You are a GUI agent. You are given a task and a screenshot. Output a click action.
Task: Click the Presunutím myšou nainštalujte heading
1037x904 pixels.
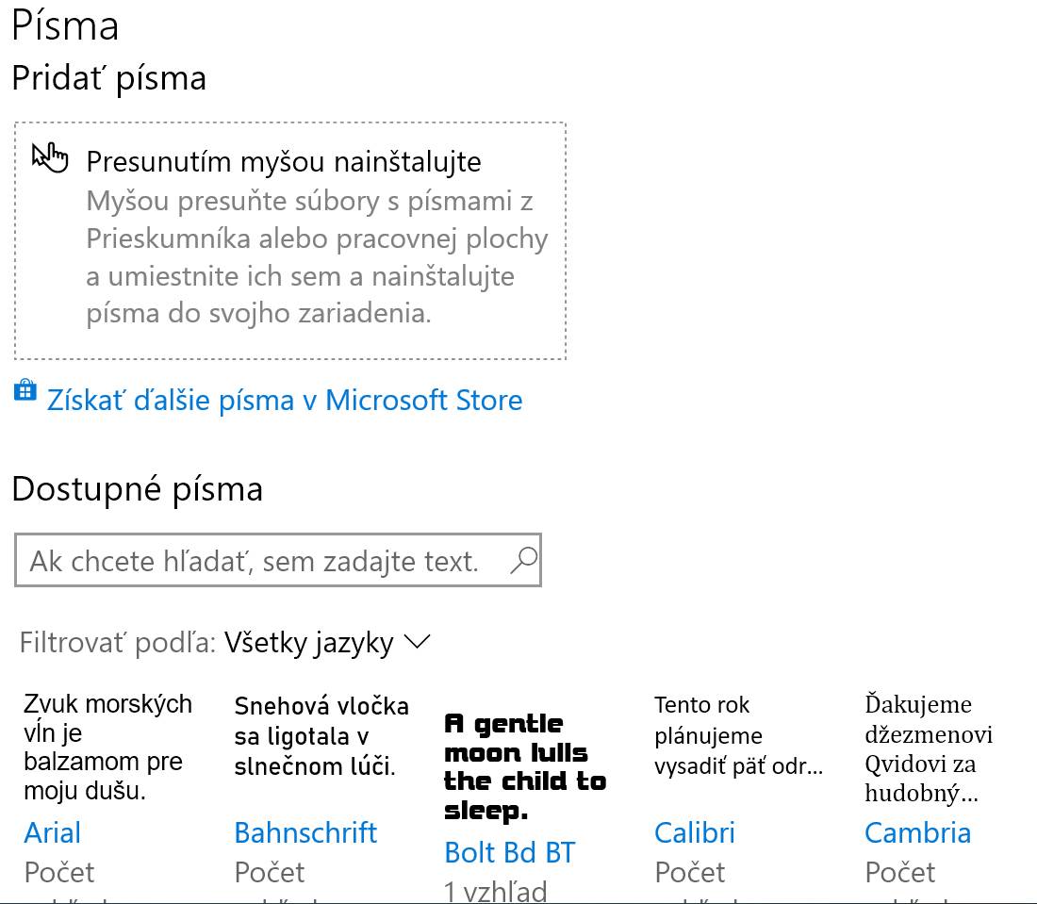(x=284, y=162)
